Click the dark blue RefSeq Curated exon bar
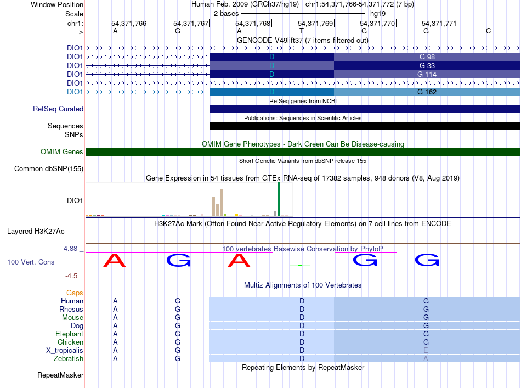 coord(365,109)
